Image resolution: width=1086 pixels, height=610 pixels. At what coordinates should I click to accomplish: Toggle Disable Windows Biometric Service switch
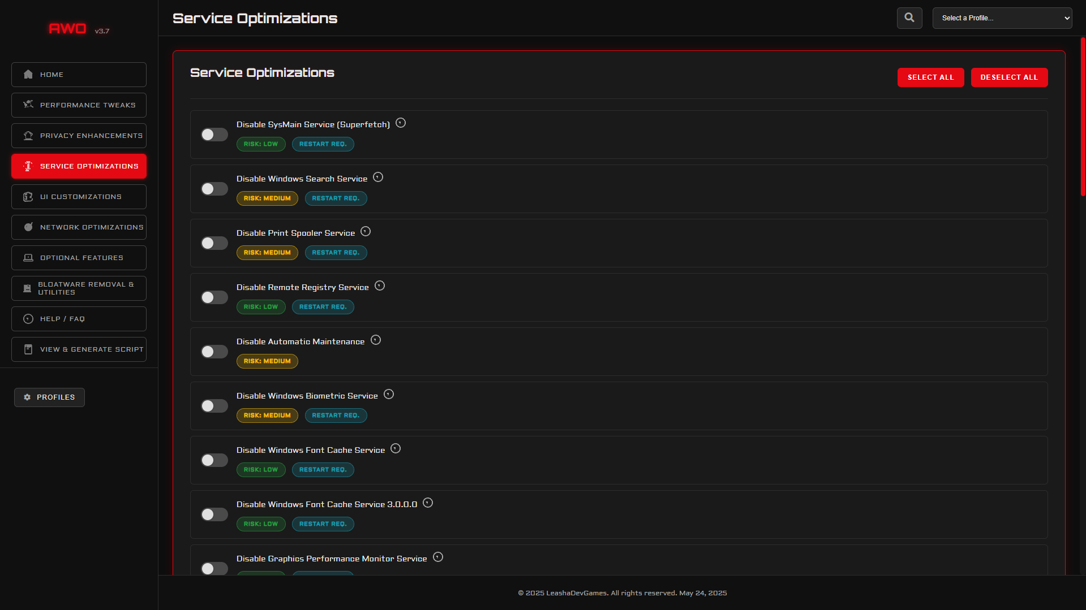214,406
